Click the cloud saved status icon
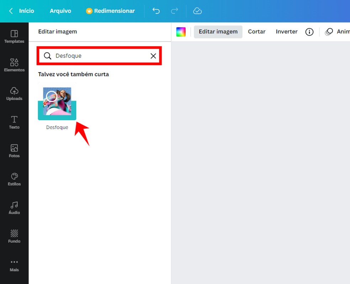350x284 pixels. click(197, 11)
